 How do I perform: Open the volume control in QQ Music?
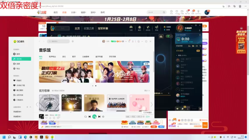(103, 117)
